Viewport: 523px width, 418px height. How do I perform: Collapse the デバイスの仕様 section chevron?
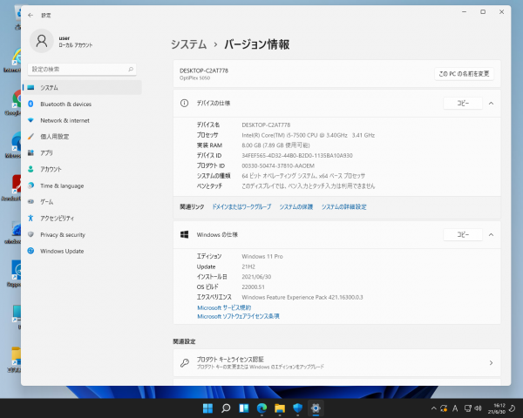pyautogui.click(x=491, y=104)
